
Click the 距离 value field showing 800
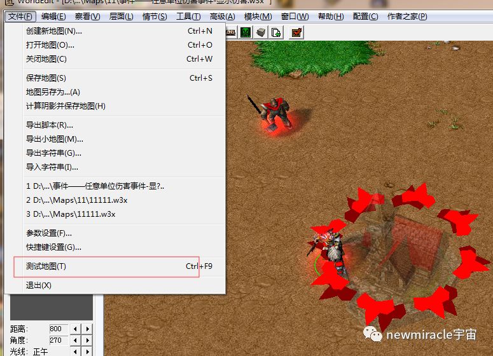click(59, 329)
